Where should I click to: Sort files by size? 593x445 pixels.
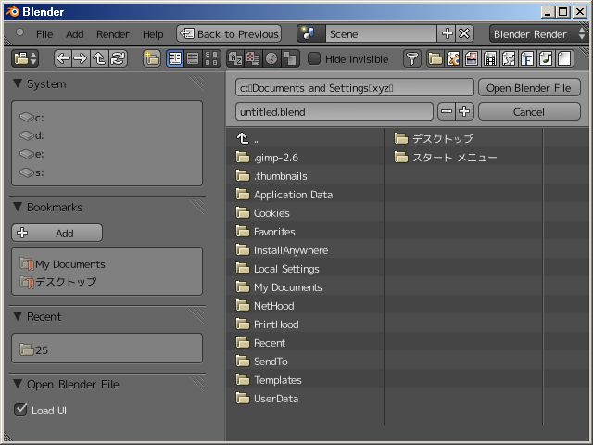290,58
